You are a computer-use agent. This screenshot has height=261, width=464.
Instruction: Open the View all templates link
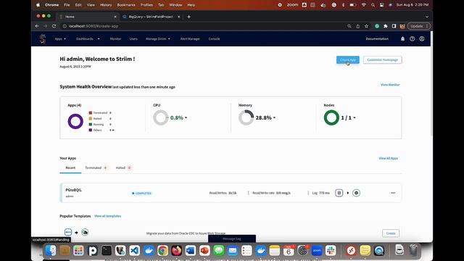(107, 216)
